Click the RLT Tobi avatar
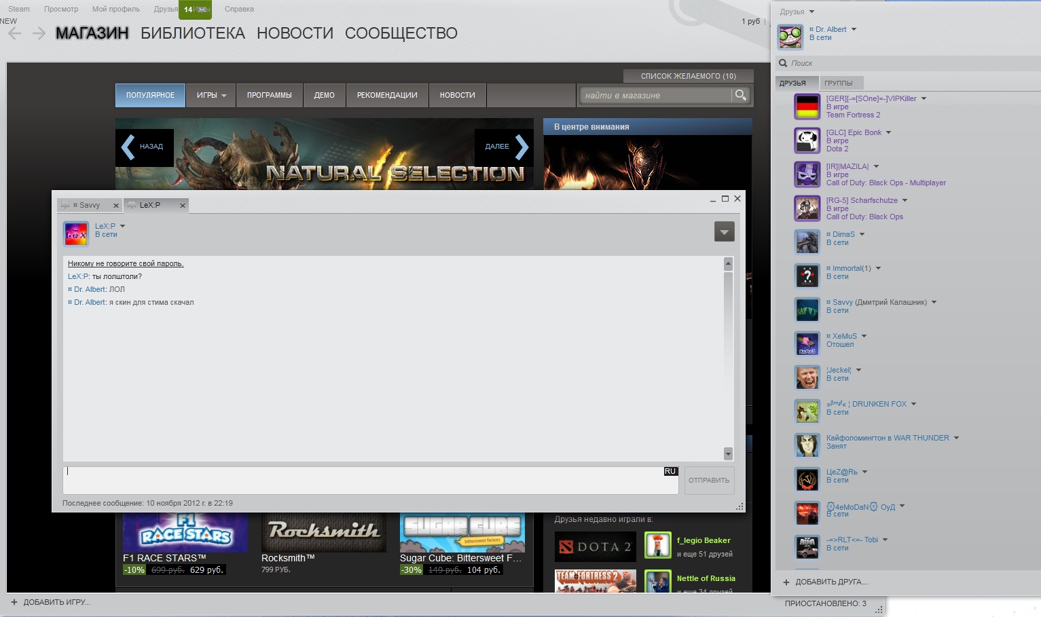This screenshot has height=617, width=1041. click(x=807, y=548)
